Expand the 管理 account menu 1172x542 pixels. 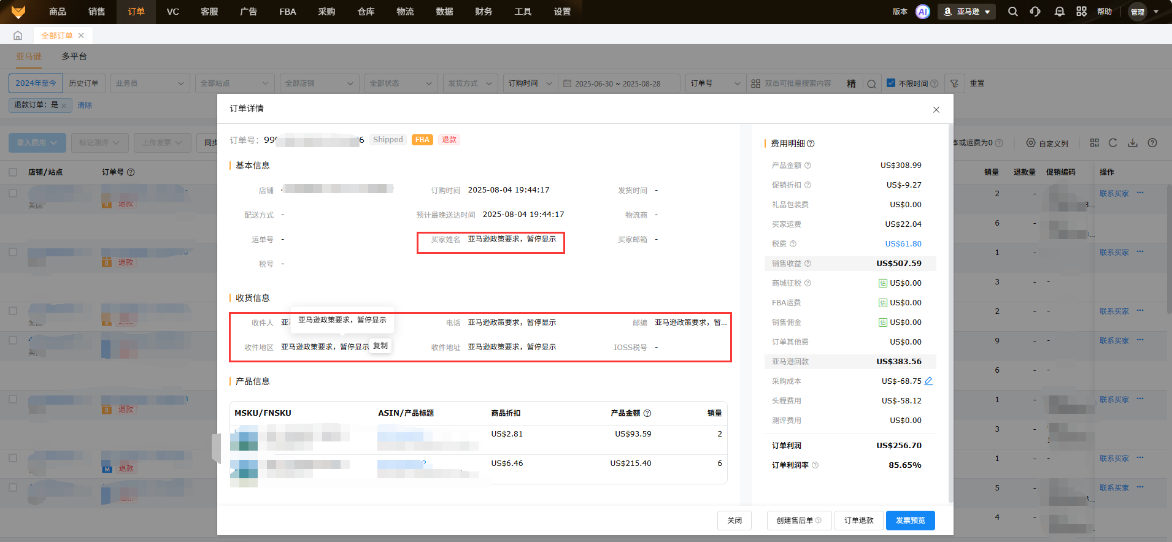(1144, 12)
